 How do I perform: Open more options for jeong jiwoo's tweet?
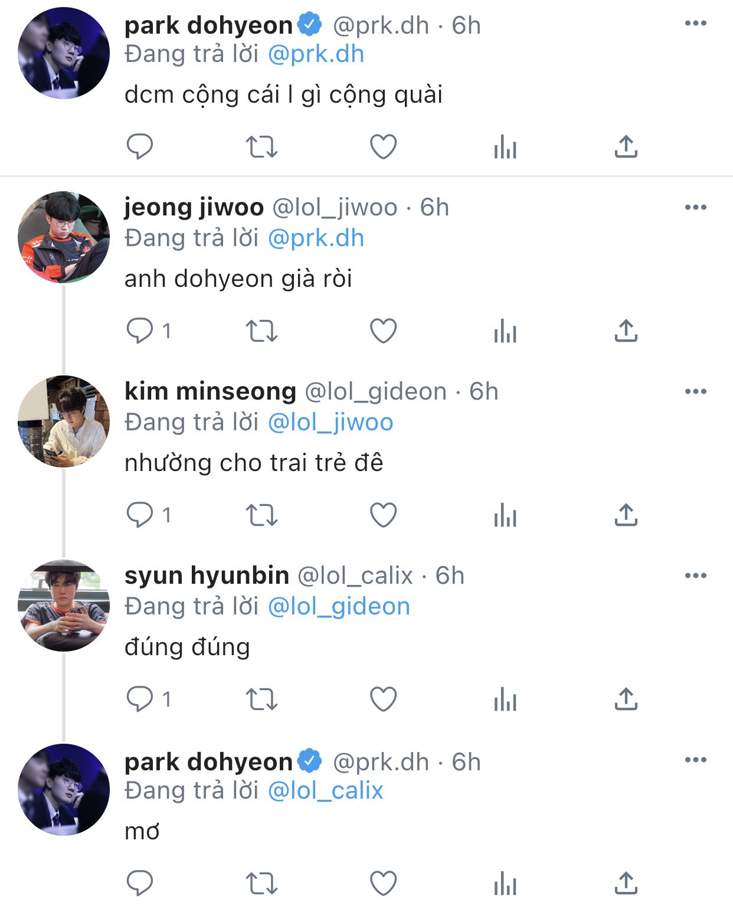coord(695,207)
